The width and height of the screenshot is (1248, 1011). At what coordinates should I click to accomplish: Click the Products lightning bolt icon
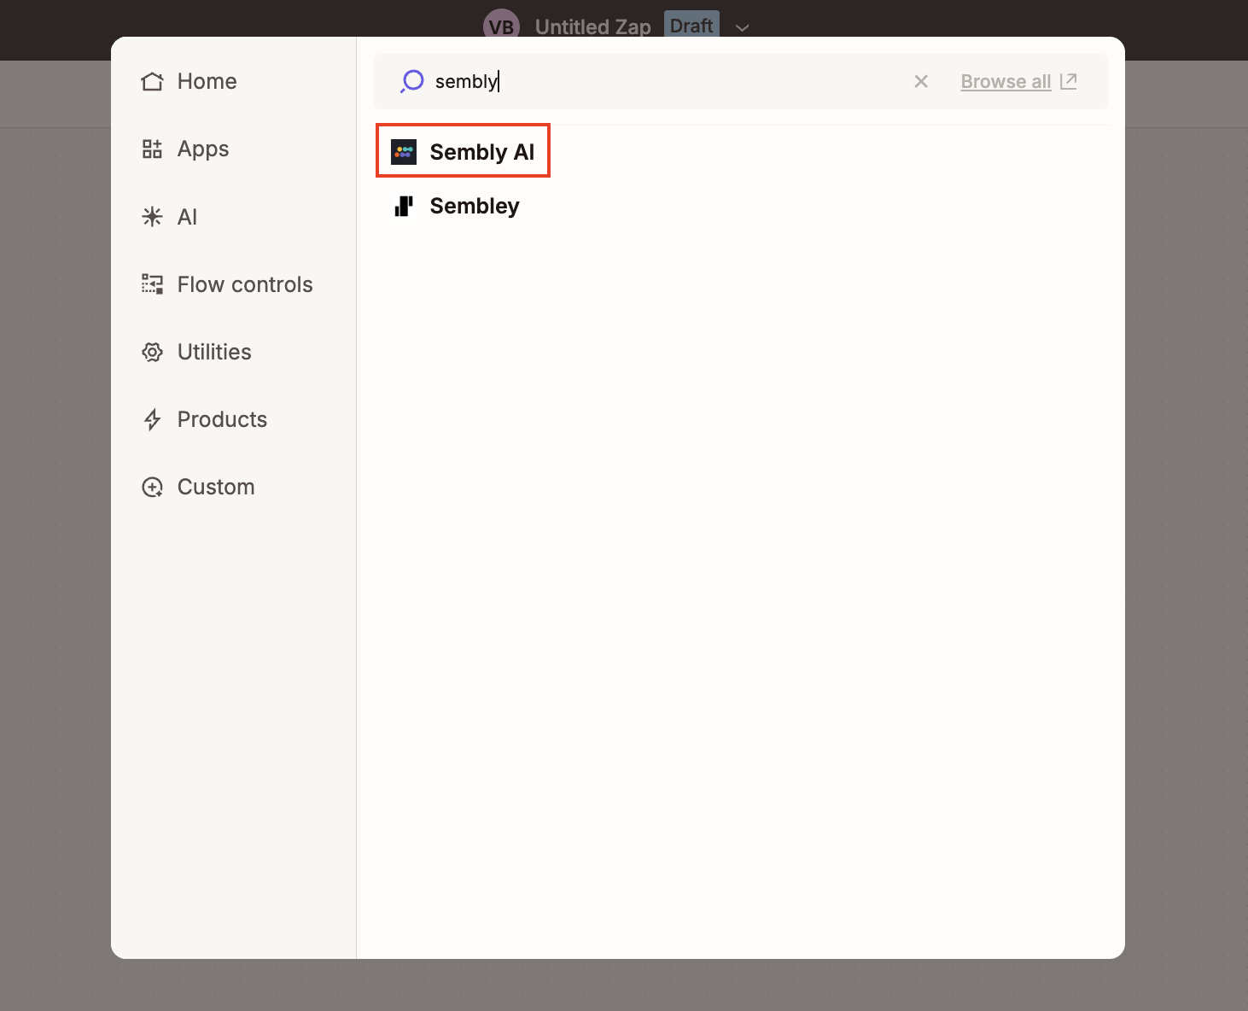click(x=152, y=419)
